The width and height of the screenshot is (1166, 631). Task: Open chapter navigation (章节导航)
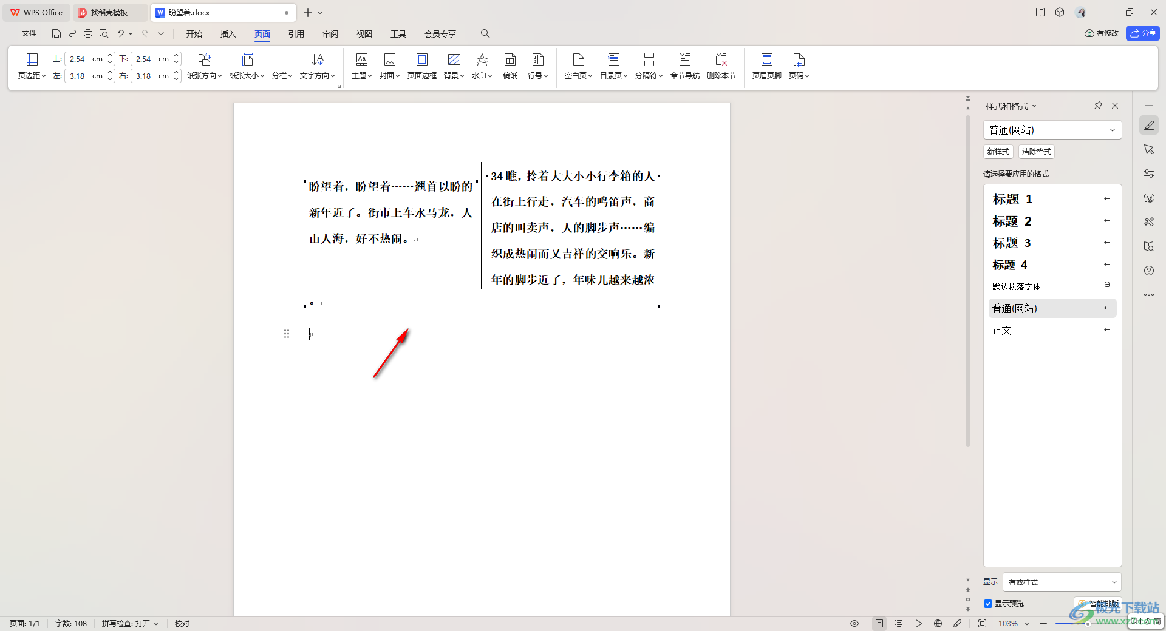(x=684, y=66)
